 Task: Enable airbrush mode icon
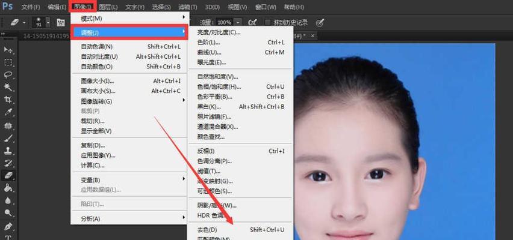pyautogui.click(x=252, y=23)
